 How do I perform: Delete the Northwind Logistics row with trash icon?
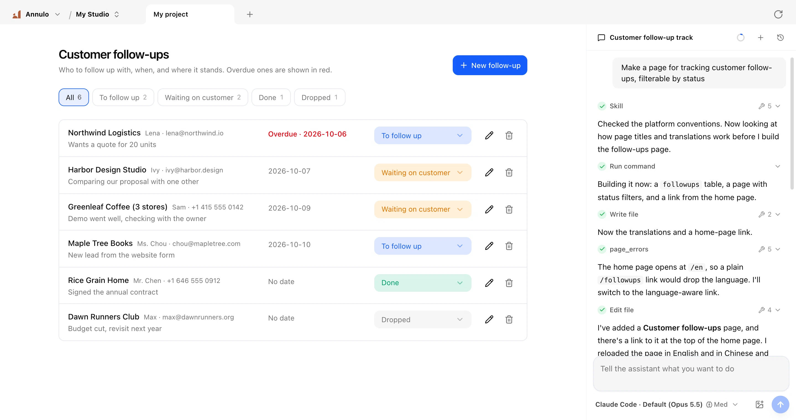click(x=509, y=135)
